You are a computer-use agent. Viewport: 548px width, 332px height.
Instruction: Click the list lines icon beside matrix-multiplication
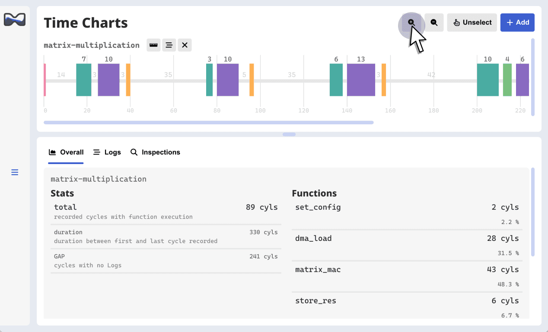pos(169,45)
